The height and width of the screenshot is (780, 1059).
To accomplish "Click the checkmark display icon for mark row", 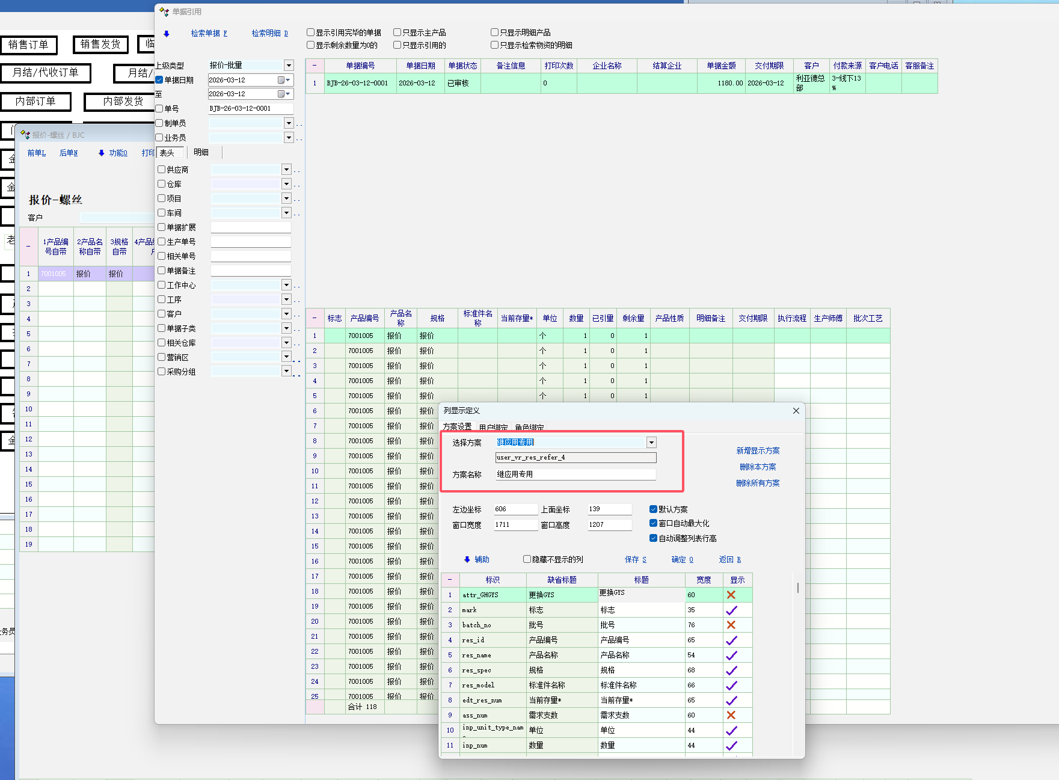I will click(x=731, y=610).
